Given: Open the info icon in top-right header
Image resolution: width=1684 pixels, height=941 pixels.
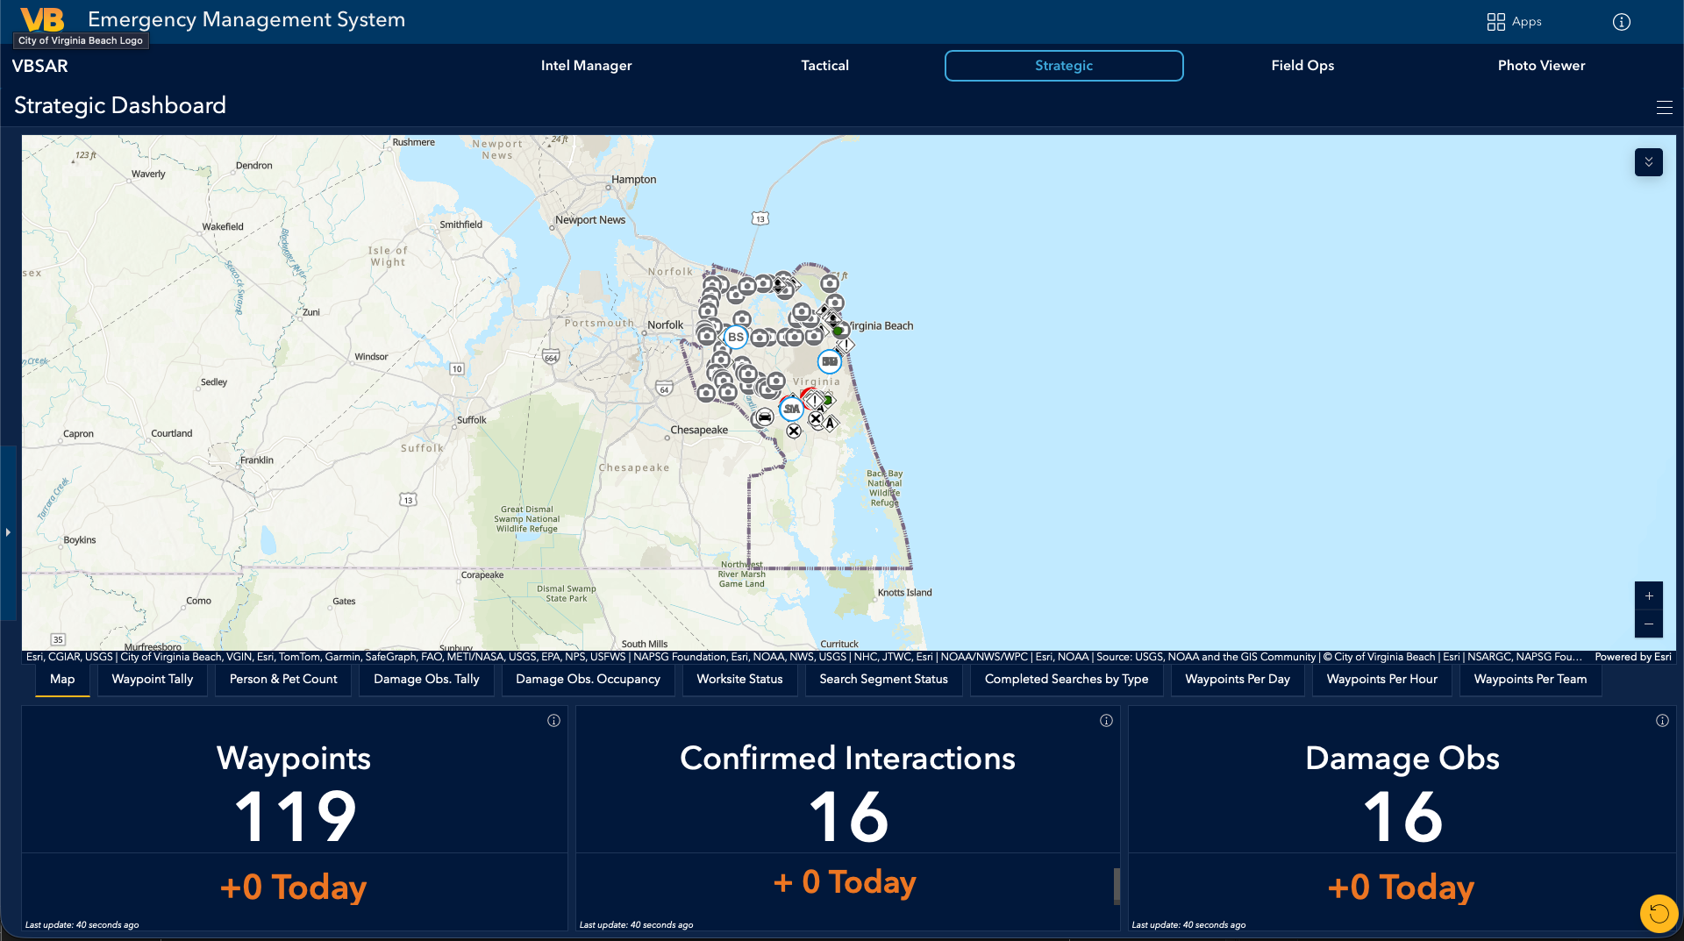Looking at the screenshot, I should [x=1621, y=22].
